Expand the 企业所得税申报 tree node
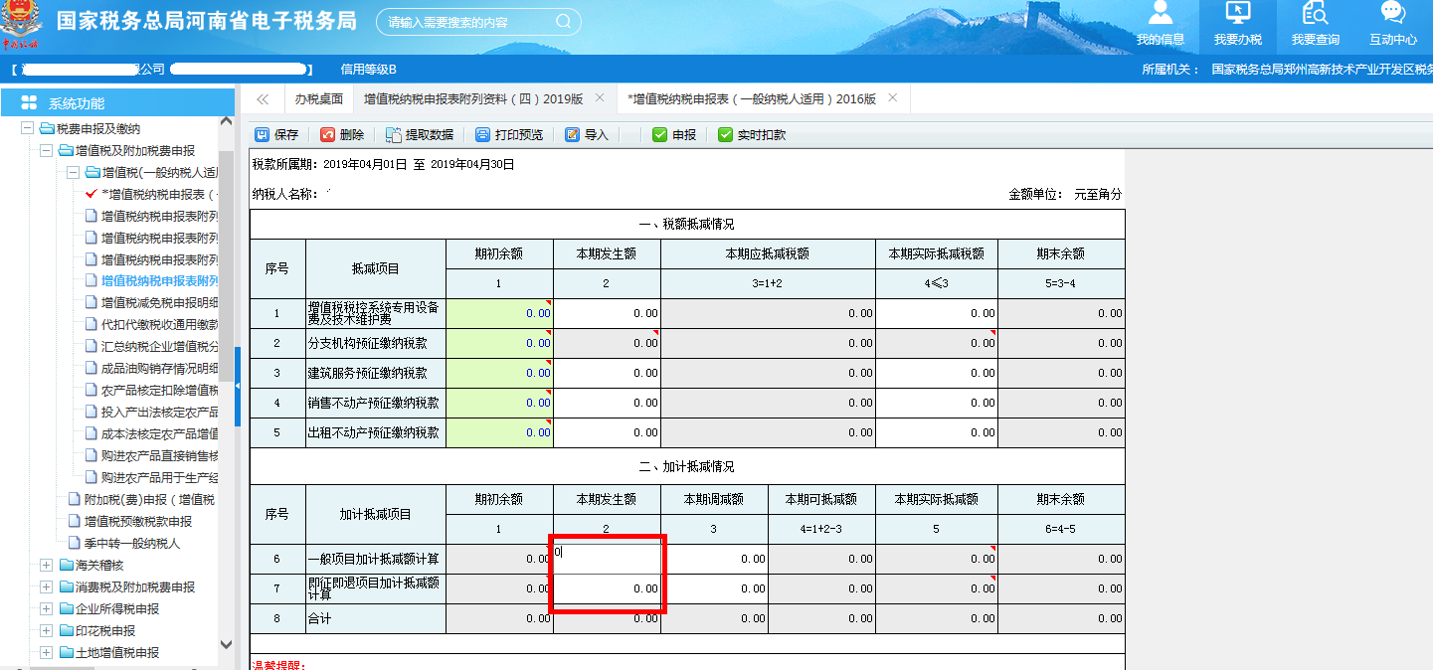The width and height of the screenshot is (1433, 670). (47, 608)
